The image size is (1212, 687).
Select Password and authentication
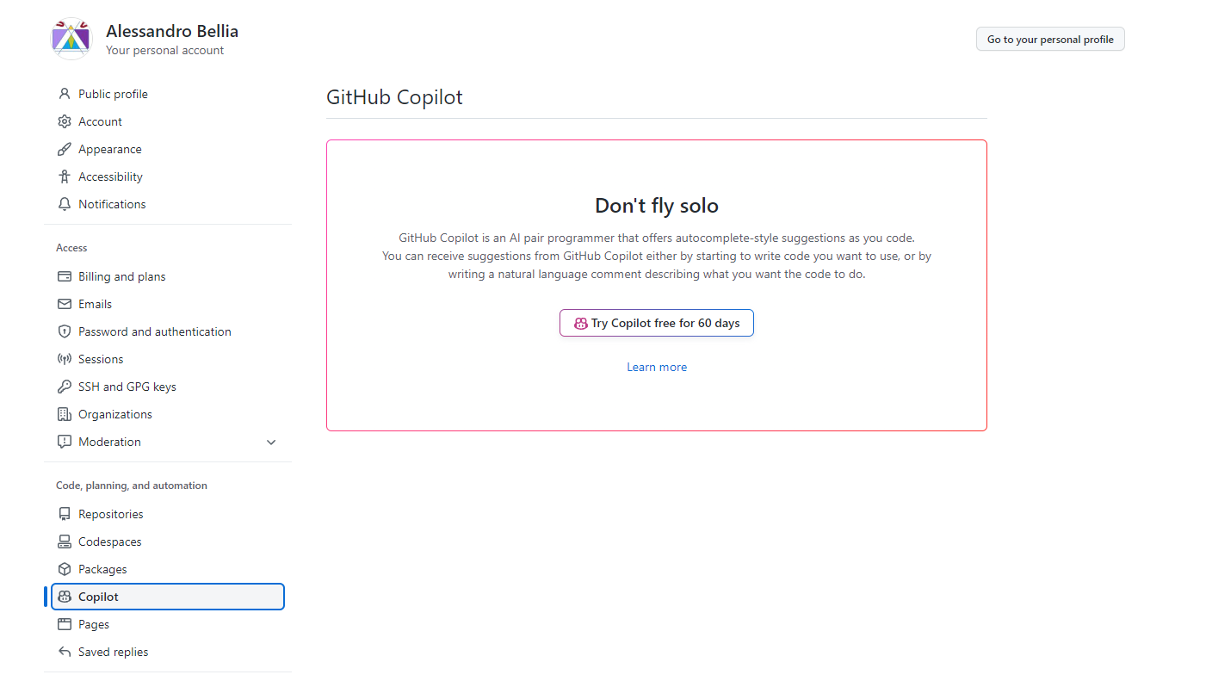tap(154, 331)
